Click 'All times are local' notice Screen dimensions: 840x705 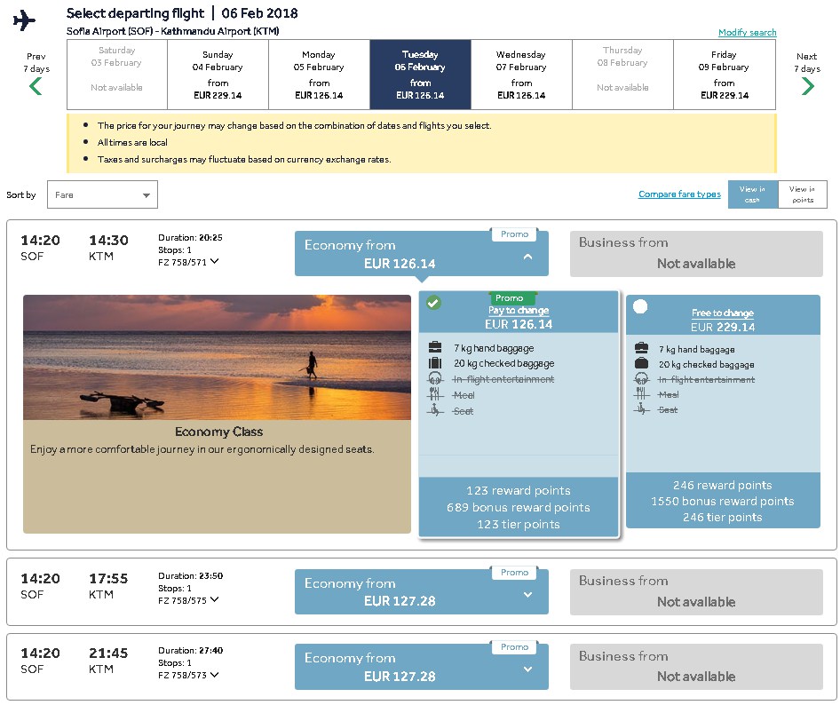[x=132, y=142]
